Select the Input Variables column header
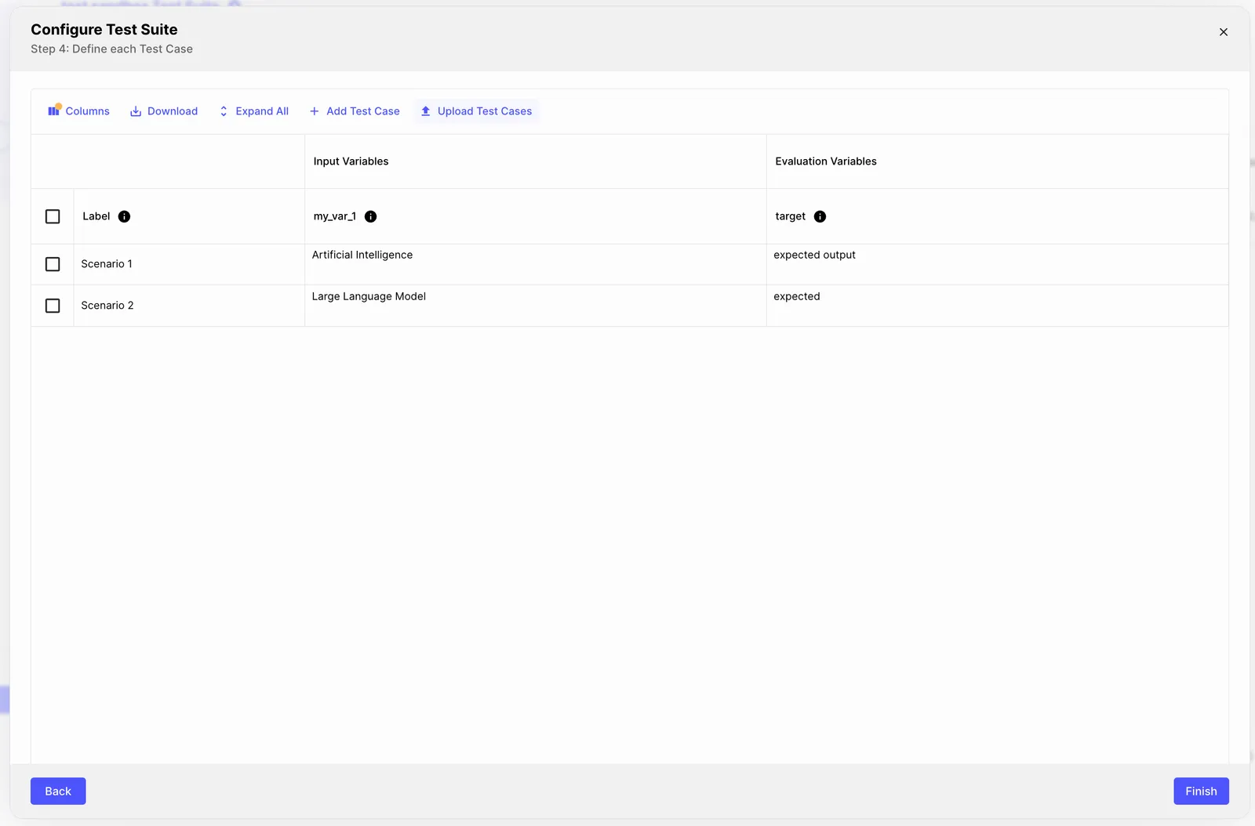 point(536,161)
